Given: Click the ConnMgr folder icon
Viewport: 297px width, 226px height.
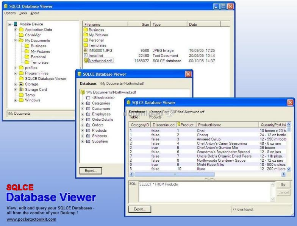Looking at the screenshot, I should 21,35.
